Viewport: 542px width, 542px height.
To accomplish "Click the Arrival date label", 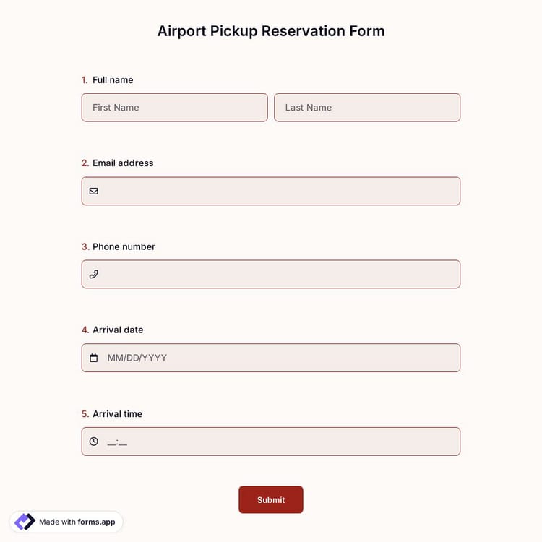I will (x=118, y=330).
